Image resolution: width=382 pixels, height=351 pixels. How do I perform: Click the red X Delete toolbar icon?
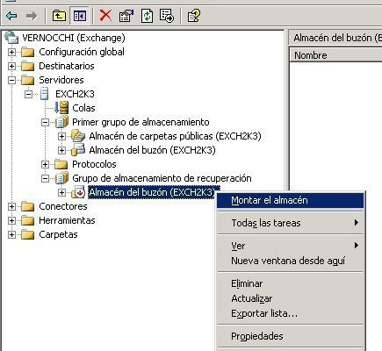pos(105,15)
